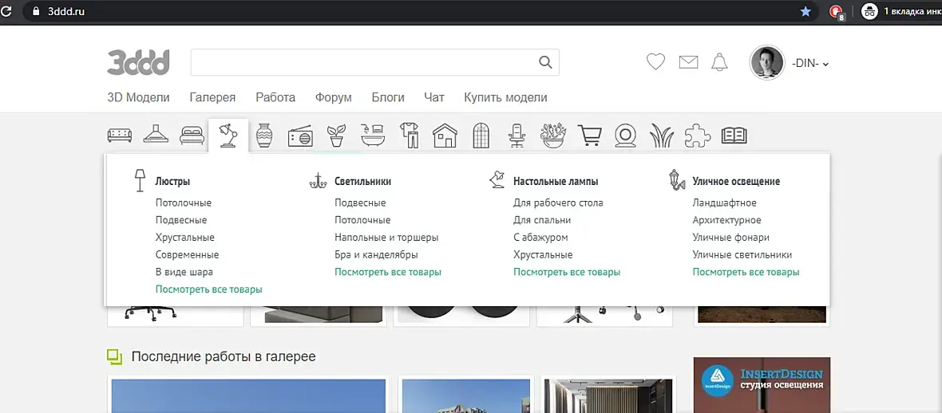Open the salad bowl food category icon
Image resolution: width=942 pixels, height=413 pixels.
[x=553, y=136]
